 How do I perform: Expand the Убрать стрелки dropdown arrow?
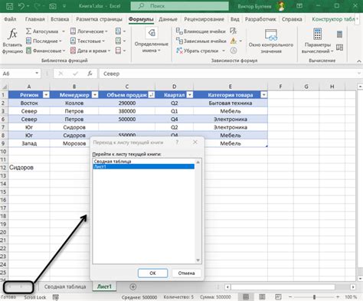(224, 51)
